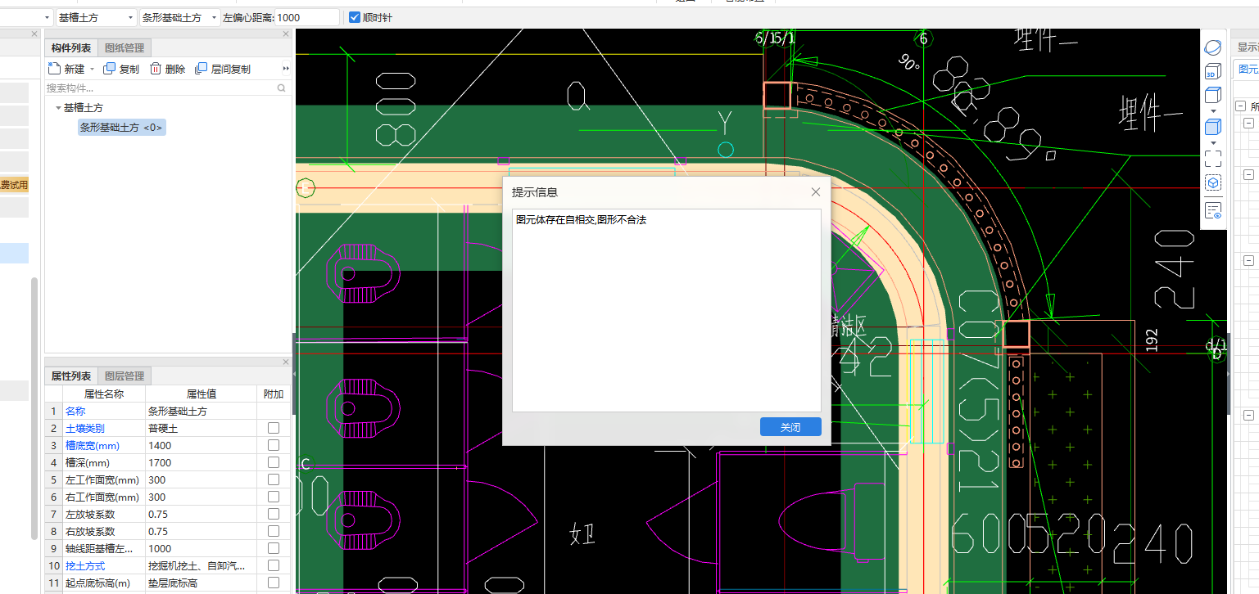The image size is (1259, 594).
Task: Click the 左偏心距离 input field showing 1000
Action: click(307, 17)
